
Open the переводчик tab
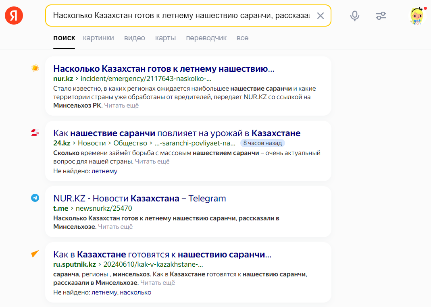(x=206, y=38)
